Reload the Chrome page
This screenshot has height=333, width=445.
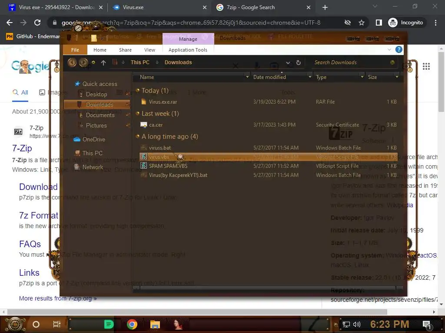(37, 23)
